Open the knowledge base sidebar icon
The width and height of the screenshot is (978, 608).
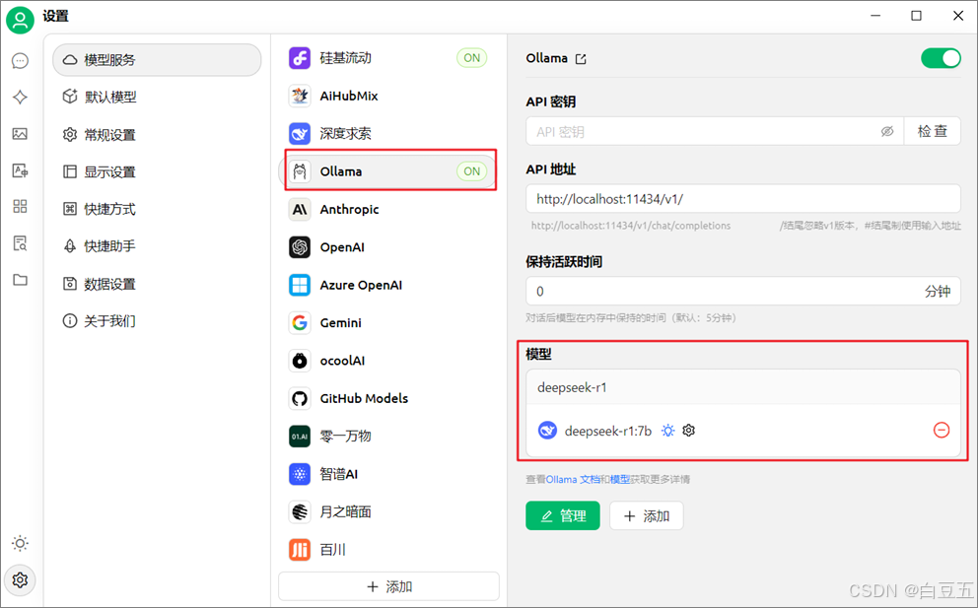pyautogui.click(x=20, y=243)
